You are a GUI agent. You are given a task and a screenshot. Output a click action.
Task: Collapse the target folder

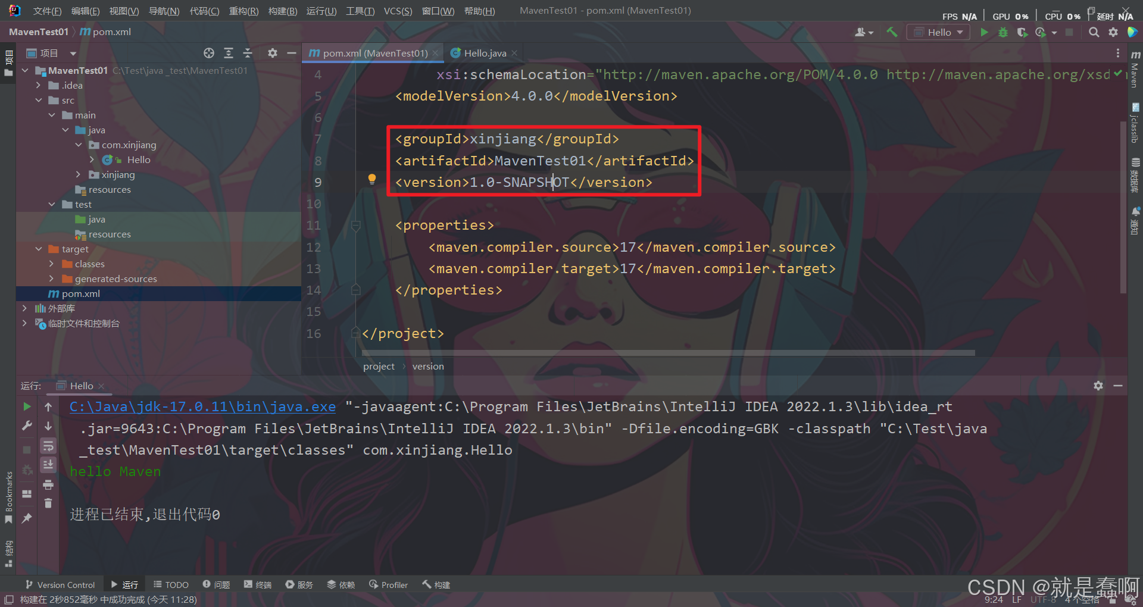[38, 249]
